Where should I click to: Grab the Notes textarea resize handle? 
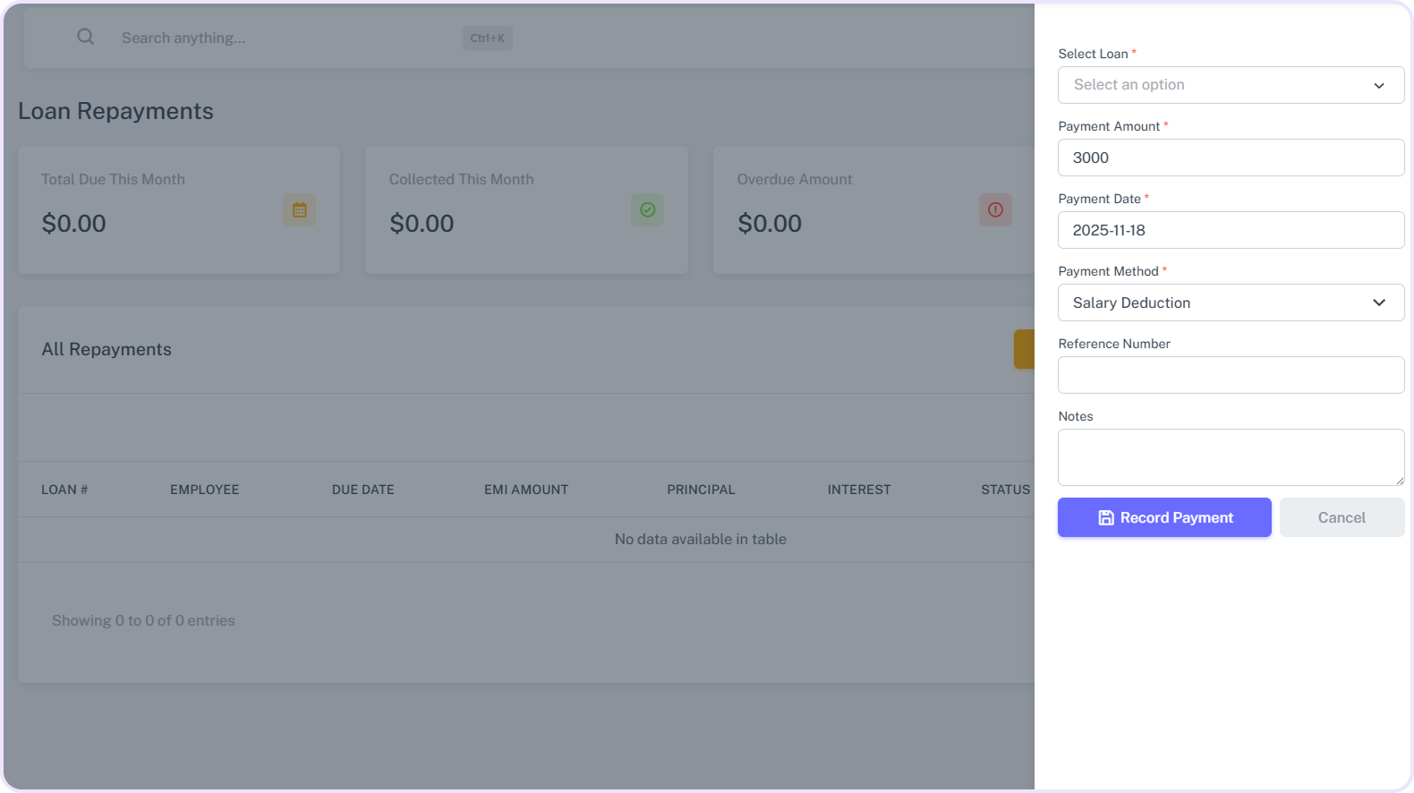click(1399, 481)
